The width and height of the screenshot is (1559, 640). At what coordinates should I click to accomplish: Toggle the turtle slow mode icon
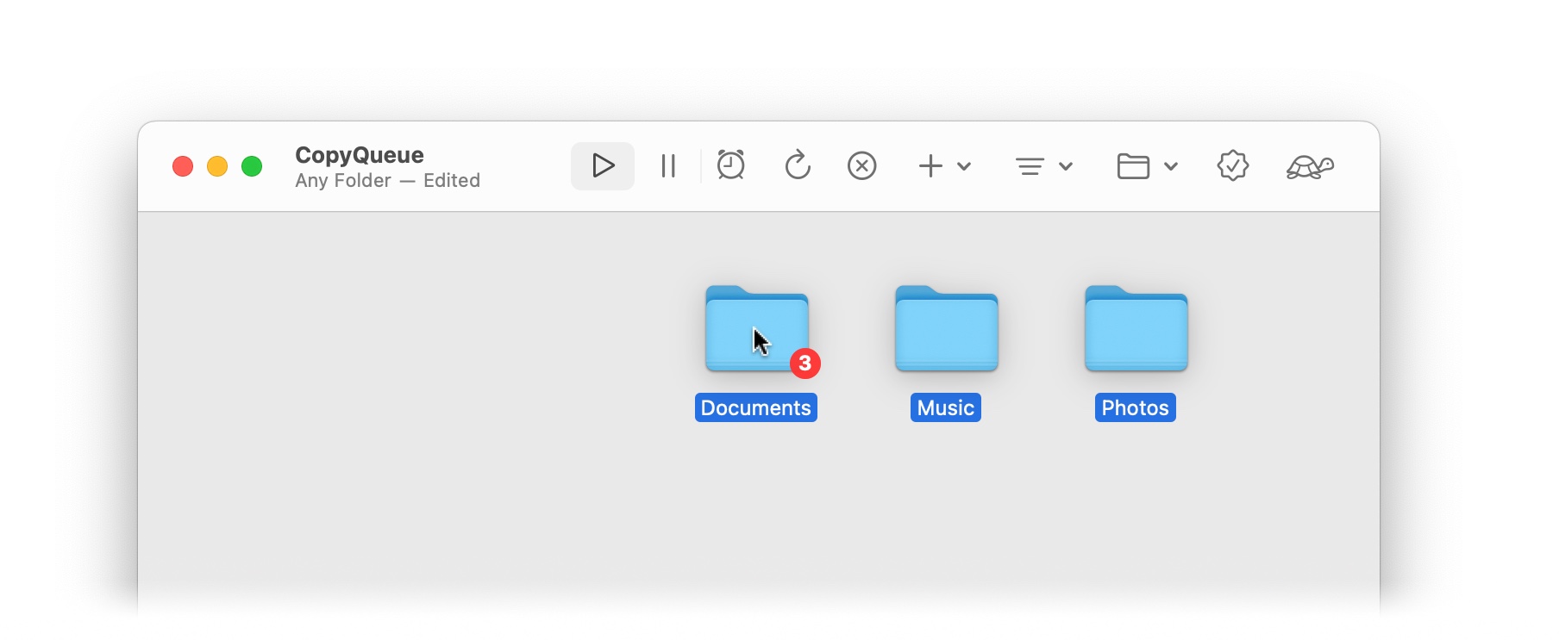click(1310, 166)
